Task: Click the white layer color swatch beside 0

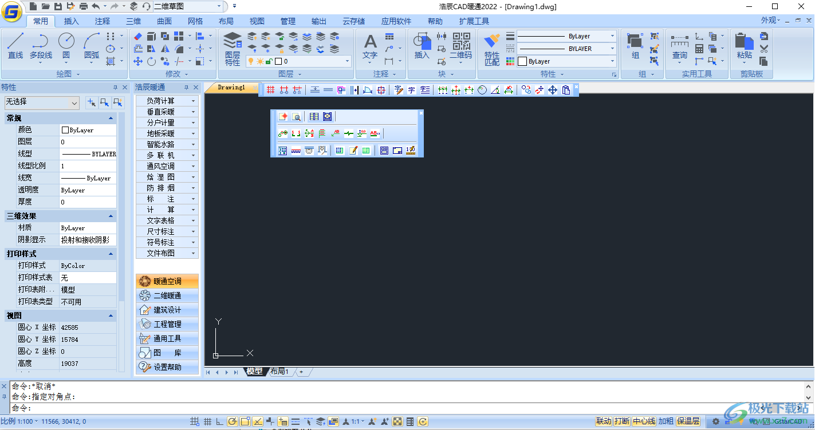Action: (278, 61)
